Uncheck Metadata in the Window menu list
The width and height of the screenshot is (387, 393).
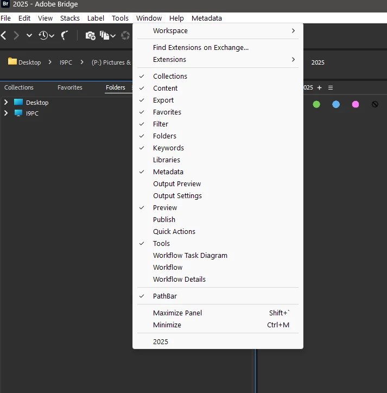pyautogui.click(x=218, y=172)
